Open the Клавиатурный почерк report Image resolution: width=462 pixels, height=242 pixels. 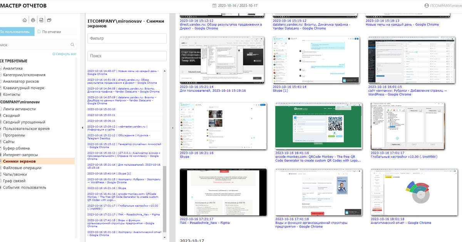pos(23,88)
